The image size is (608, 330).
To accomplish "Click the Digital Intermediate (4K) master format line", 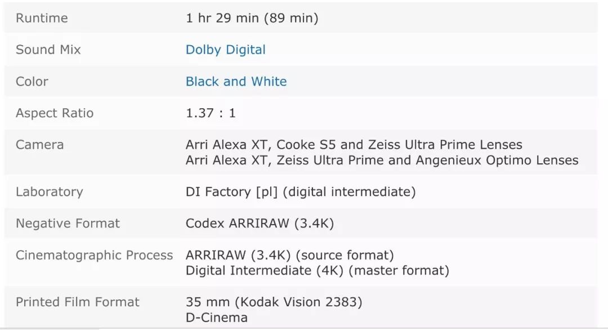I will 317,271.
